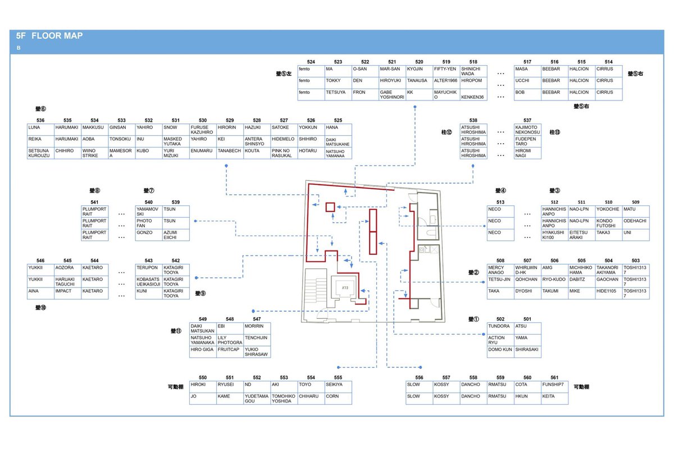Select the TUNDORA cell under 502
This screenshot has width=674, height=476.
tap(500, 328)
